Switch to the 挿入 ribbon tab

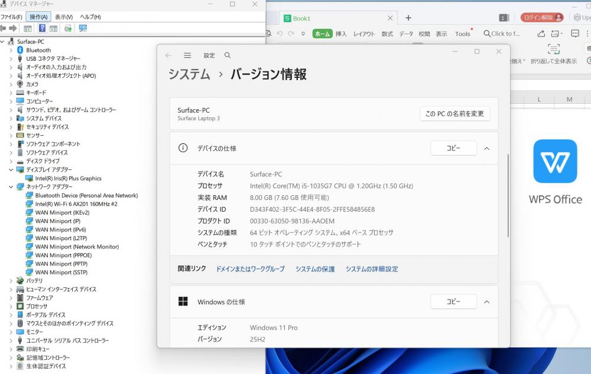(341, 34)
